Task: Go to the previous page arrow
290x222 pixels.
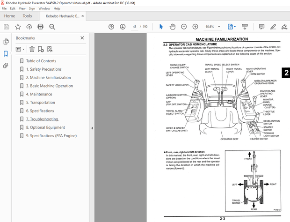Action: point(111,27)
